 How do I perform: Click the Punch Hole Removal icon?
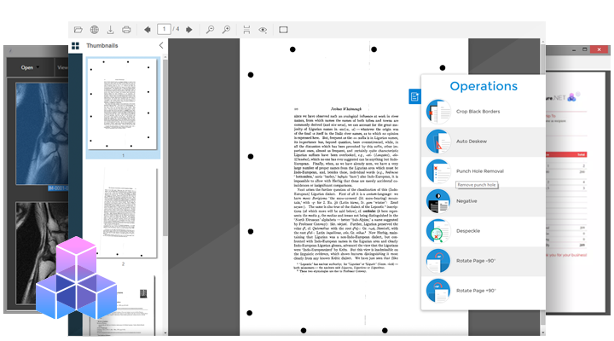click(438, 171)
